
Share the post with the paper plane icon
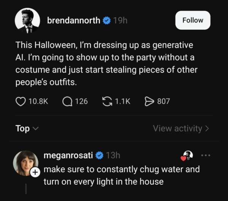click(x=149, y=101)
